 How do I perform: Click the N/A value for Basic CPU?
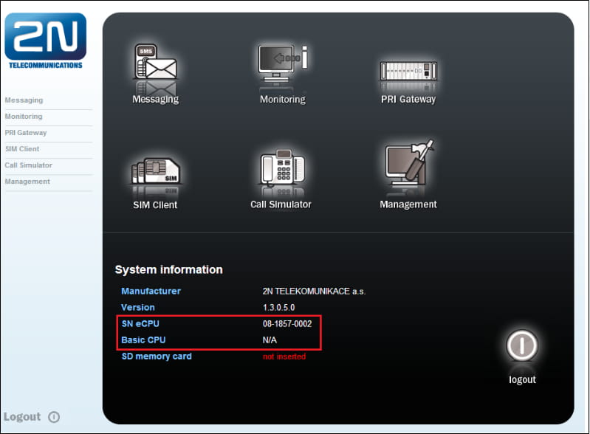click(x=270, y=340)
